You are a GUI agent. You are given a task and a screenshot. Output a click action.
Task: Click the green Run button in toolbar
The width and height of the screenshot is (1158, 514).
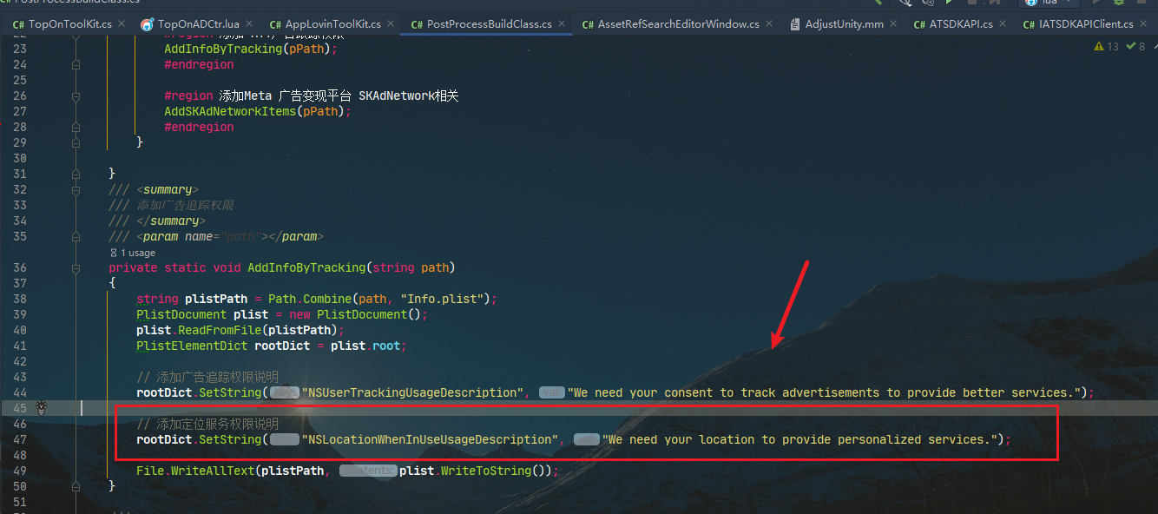tap(948, 3)
